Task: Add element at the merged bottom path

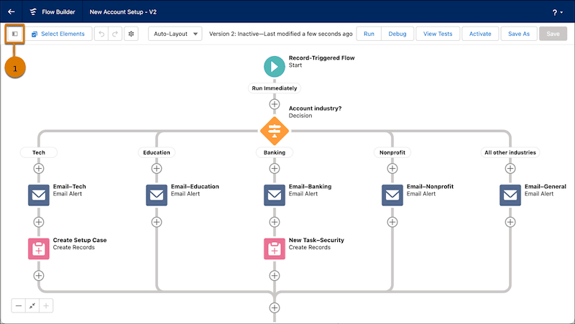Action: click(x=275, y=308)
